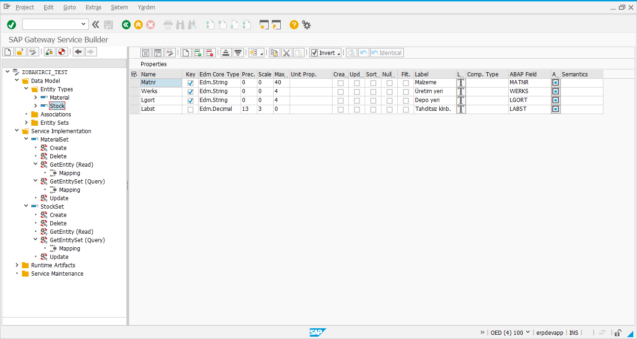Expand the Stock entity type

pos(35,106)
